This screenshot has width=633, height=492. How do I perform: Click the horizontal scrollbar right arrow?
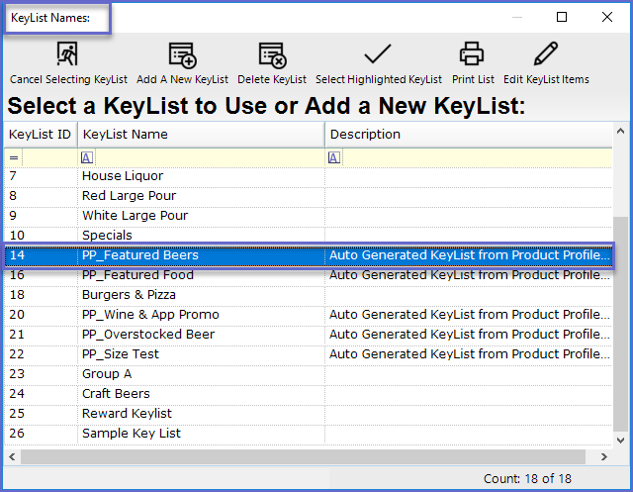[x=605, y=456]
